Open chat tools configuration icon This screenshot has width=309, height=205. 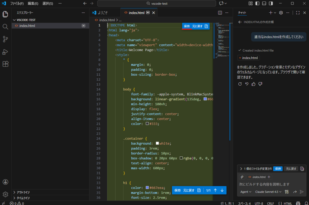287,192
